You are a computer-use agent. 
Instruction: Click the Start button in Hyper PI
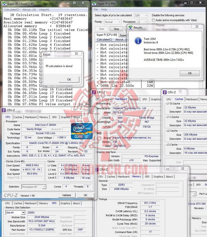point(101,29)
